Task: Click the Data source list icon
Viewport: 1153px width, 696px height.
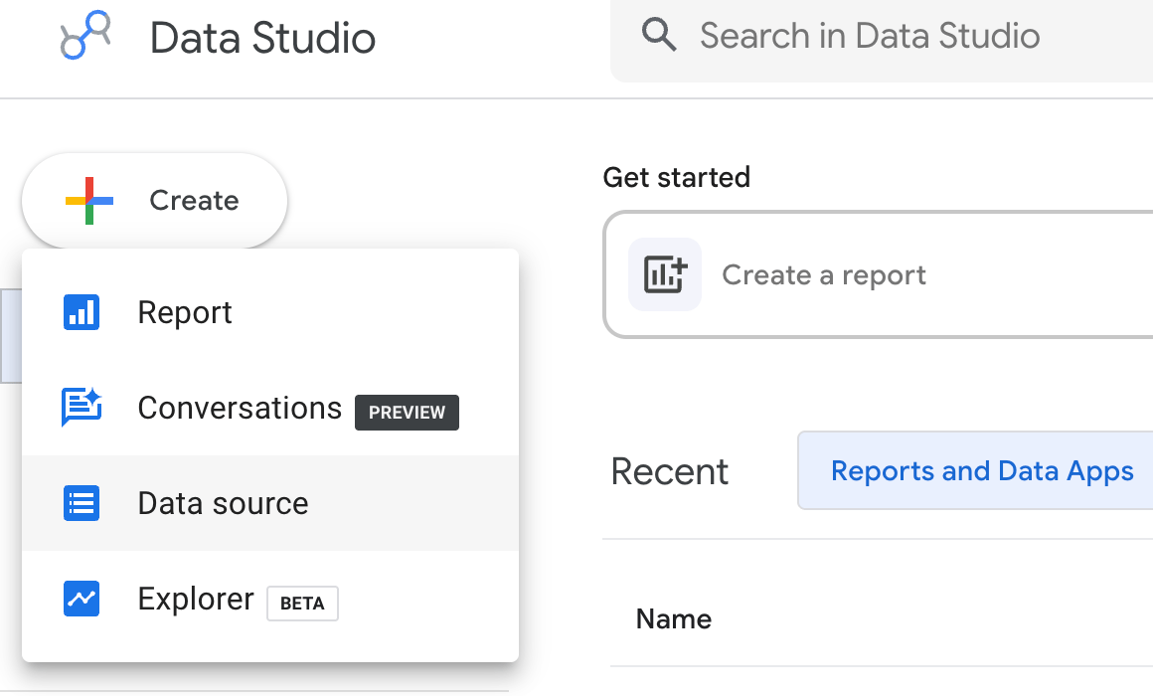Action: pyautogui.click(x=81, y=503)
